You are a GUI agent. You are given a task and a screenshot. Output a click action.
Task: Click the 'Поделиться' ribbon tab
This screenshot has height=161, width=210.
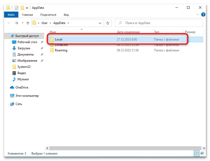(48, 15)
